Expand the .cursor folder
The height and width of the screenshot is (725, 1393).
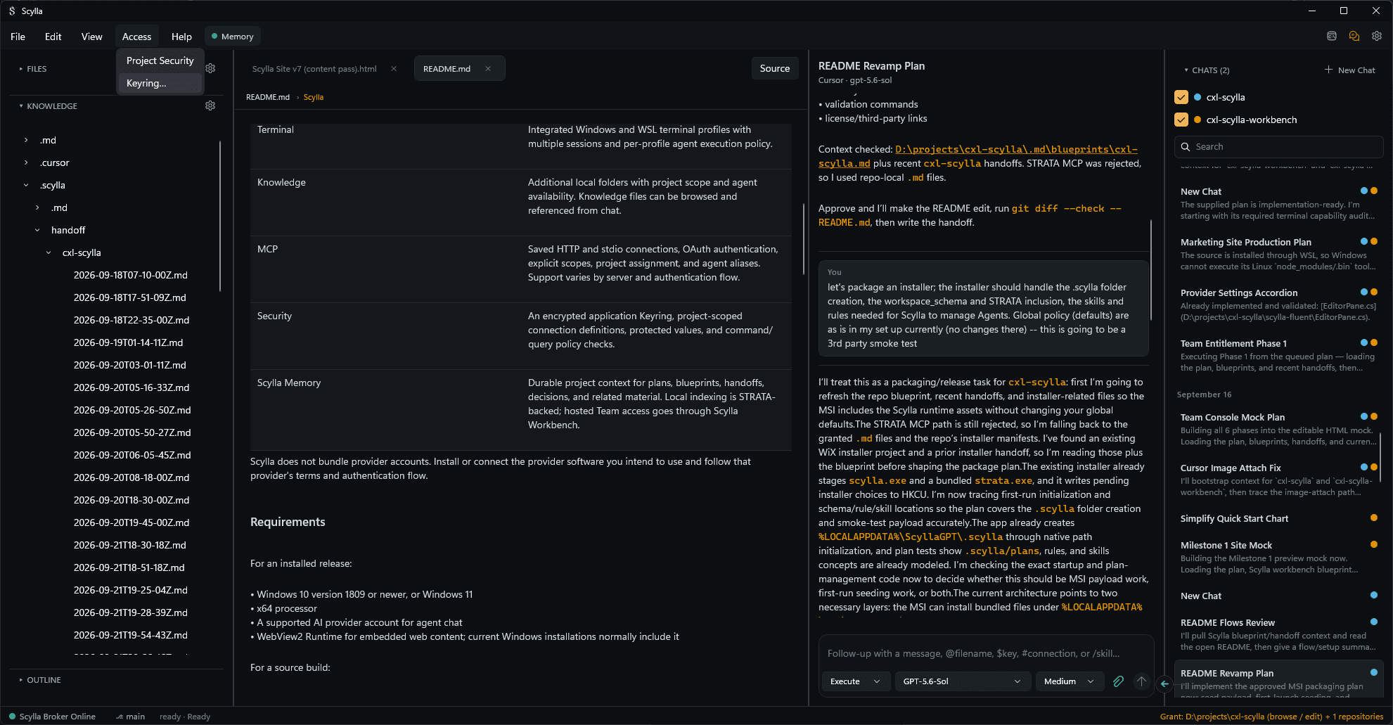click(26, 162)
